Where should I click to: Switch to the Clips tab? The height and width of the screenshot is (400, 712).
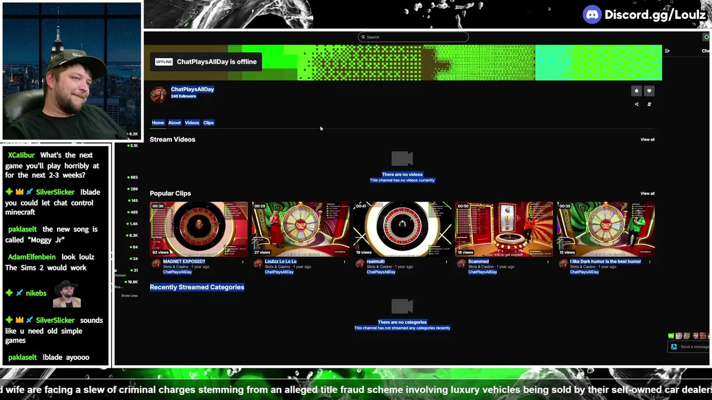click(x=209, y=123)
